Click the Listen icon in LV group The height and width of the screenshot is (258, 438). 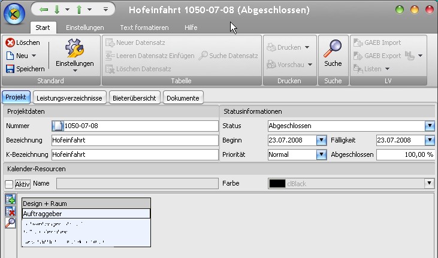(x=358, y=69)
